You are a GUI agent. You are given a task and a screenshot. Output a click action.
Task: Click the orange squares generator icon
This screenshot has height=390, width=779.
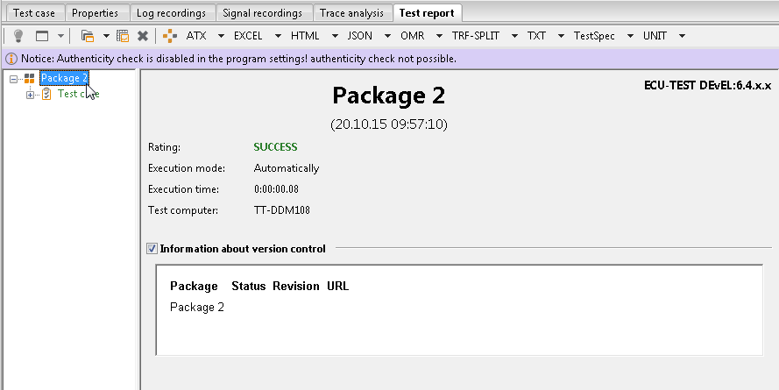click(x=170, y=36)
